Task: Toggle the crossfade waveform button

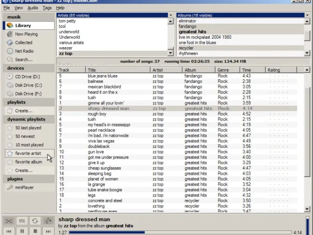Action: (x=48, y=221)
